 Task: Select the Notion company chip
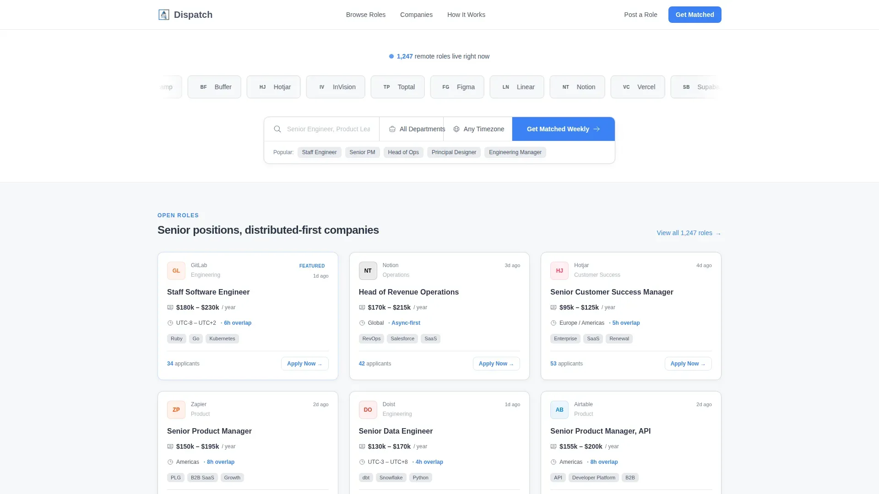pyautogui.click(x=577, y=87)
